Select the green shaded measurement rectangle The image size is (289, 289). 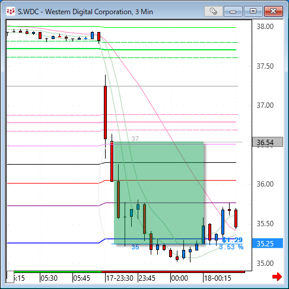point(159,193)
